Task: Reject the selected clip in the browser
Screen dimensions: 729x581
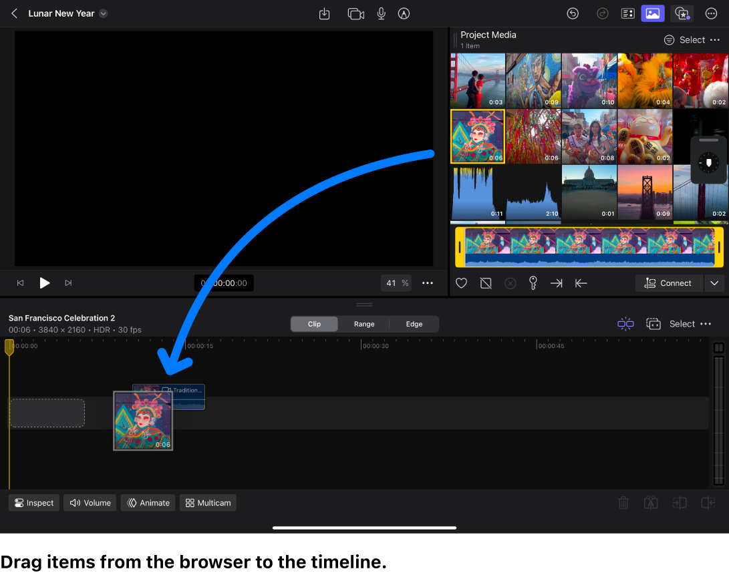Action: click(x=486, y=282)
